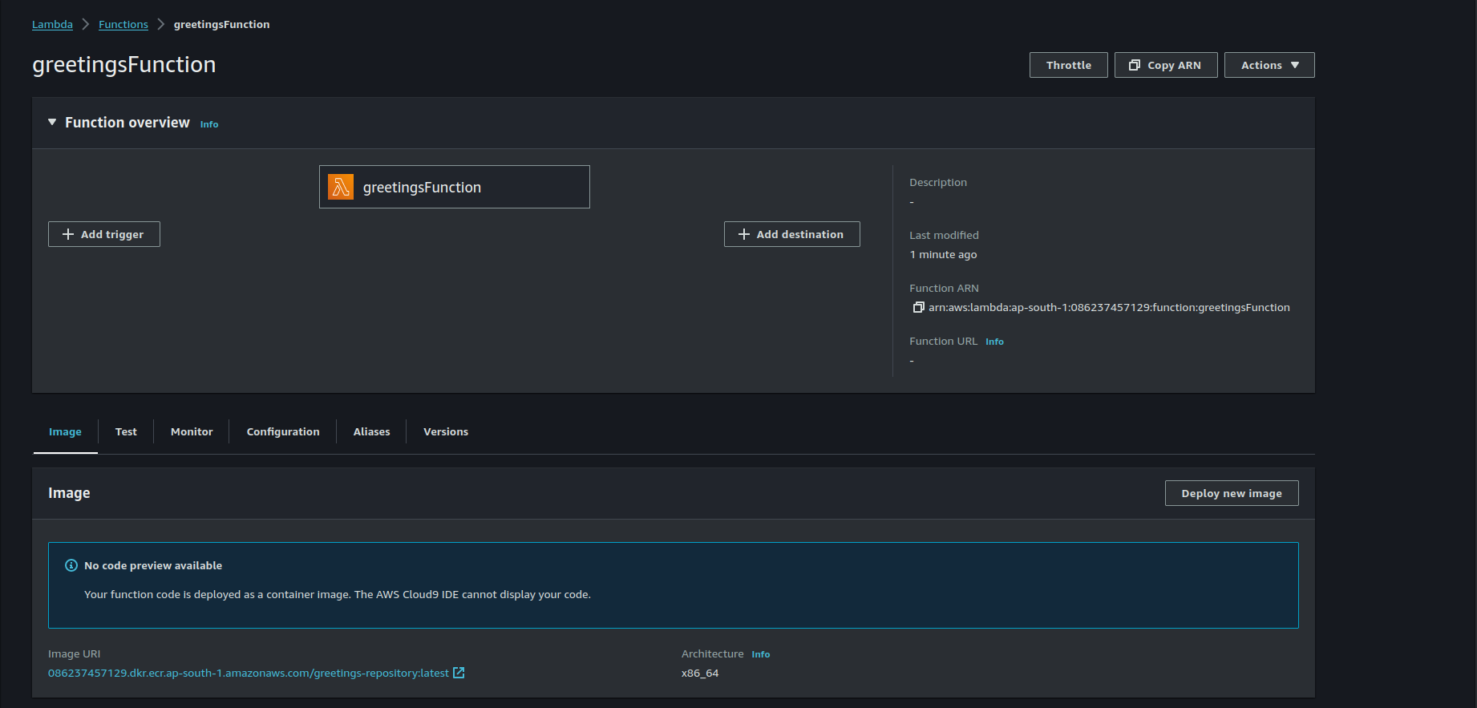This screenshot has height=708, width=1477.
Task: Navigate to Lambda breadcrumb link
Action: [x=52, y=24]
